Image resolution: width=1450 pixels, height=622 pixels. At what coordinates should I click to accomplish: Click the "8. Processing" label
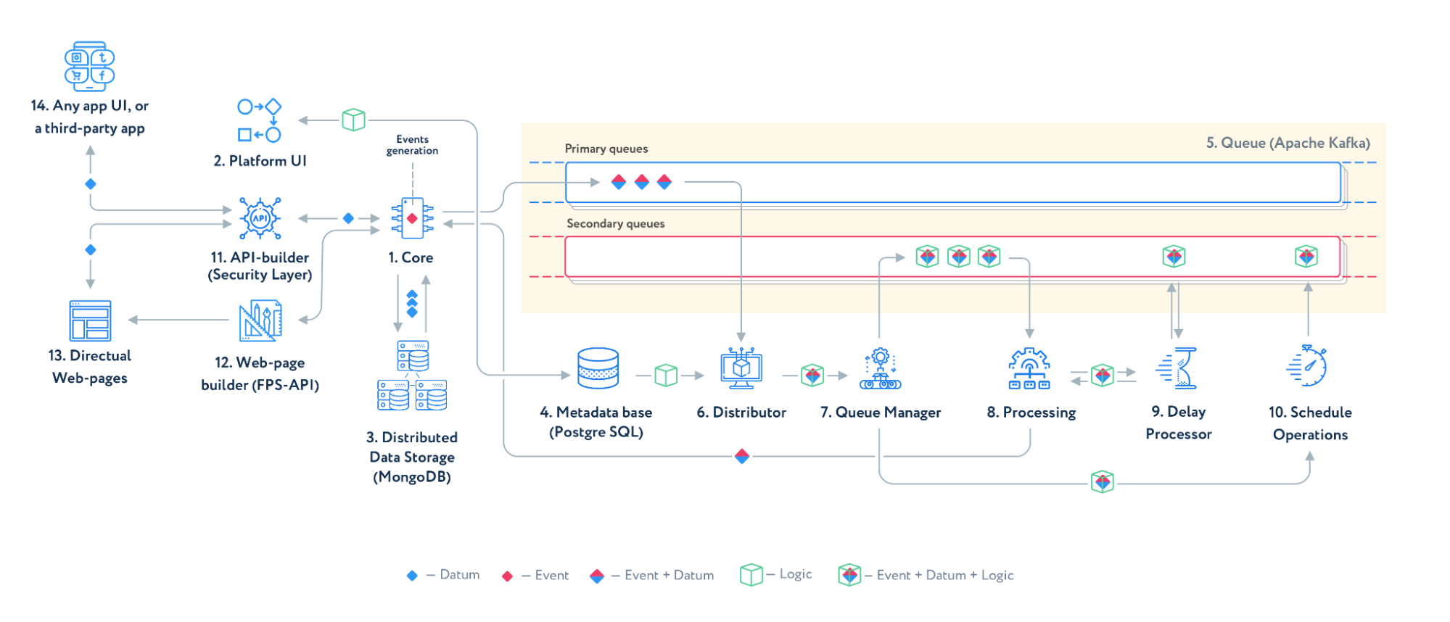coord(1031,412)
